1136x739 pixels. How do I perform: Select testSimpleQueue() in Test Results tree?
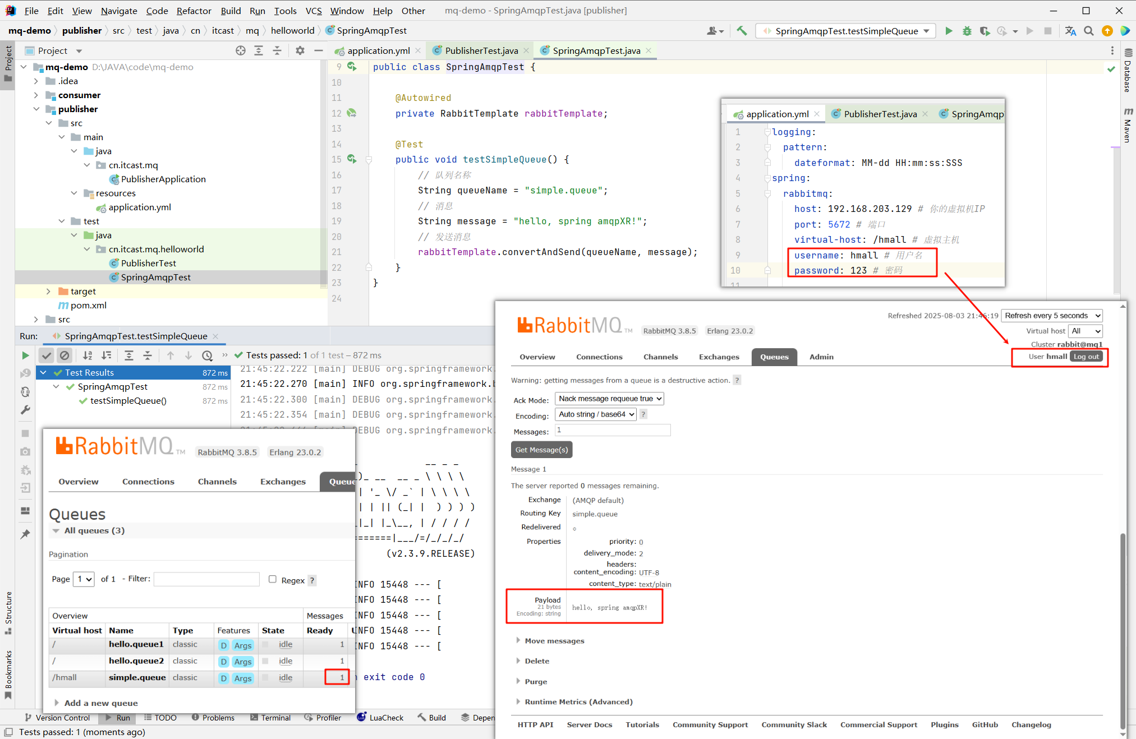[128, 401]
